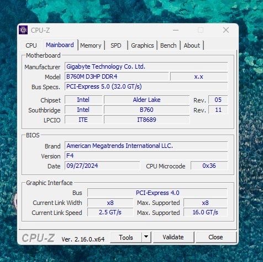The width and height of the screenshot is (263, 262).
Task: Click the Validate button
Action: 173,237
